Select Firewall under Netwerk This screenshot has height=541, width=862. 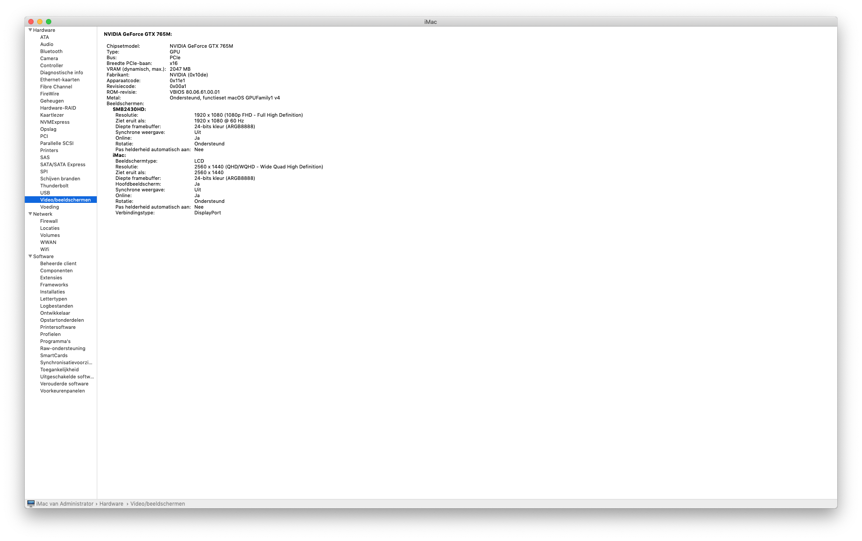pos(49,221)
